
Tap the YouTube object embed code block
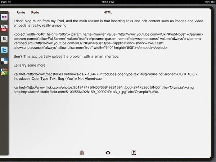pyautogui.click(x=108, y=41)
